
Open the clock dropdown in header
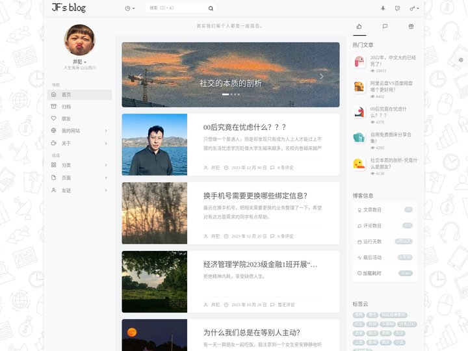pos(129,8)
